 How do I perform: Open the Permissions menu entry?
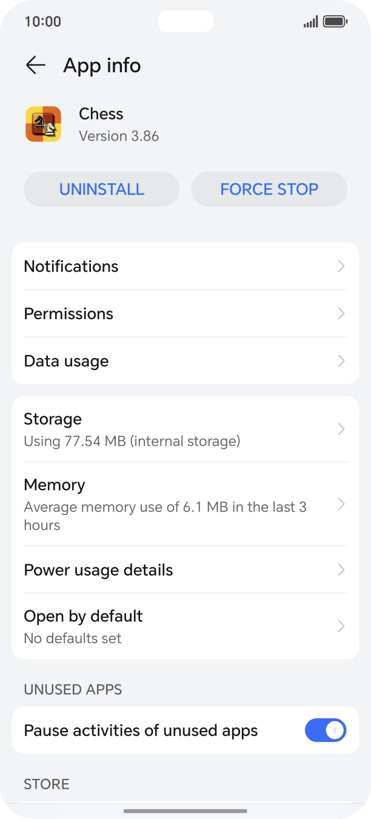69,314
